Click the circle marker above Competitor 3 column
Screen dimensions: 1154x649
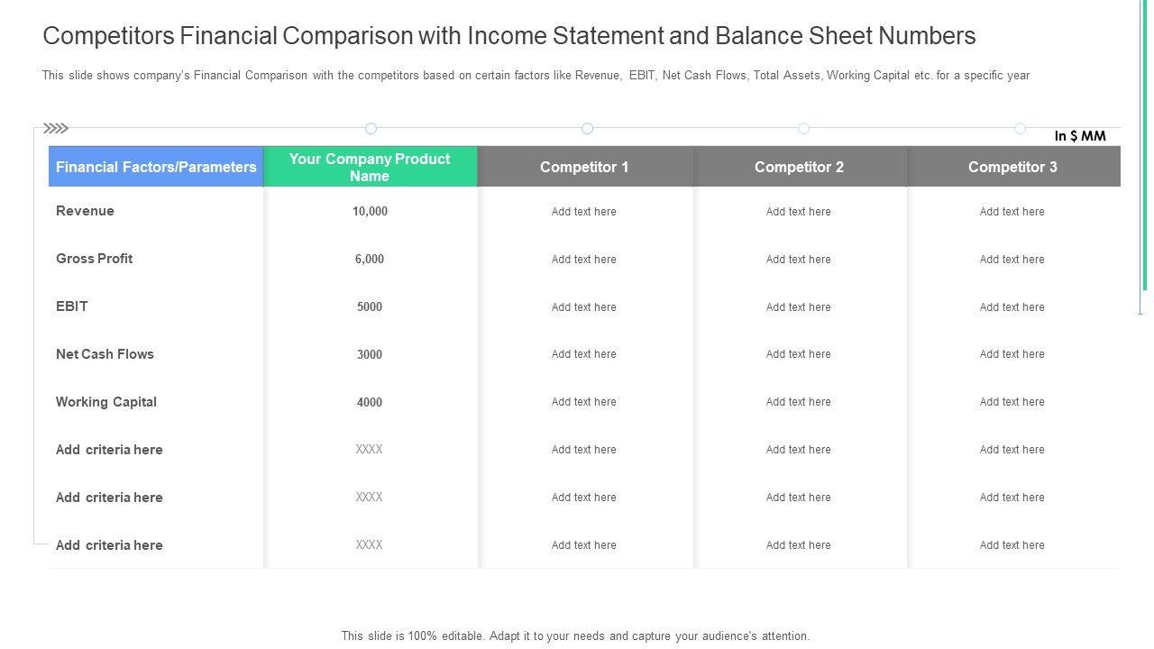pos(1020,128)
